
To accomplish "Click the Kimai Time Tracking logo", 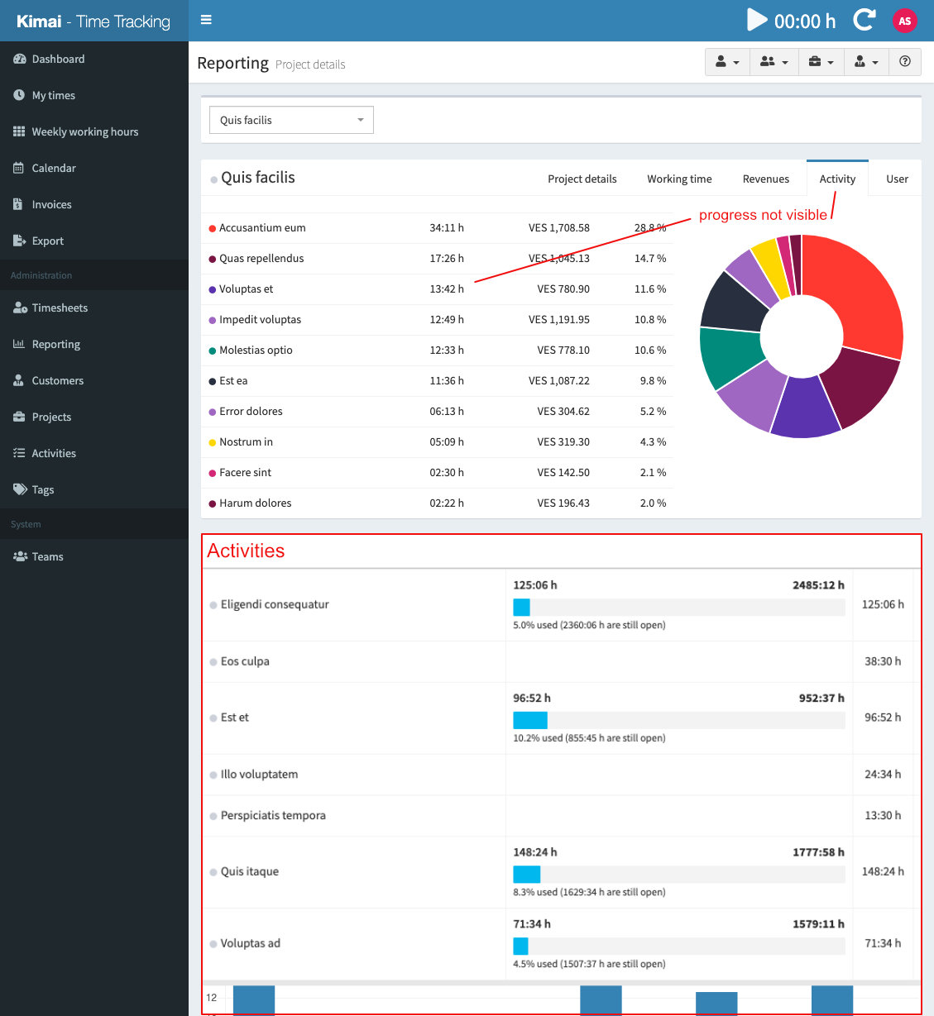I will click(x=93, y=21).
